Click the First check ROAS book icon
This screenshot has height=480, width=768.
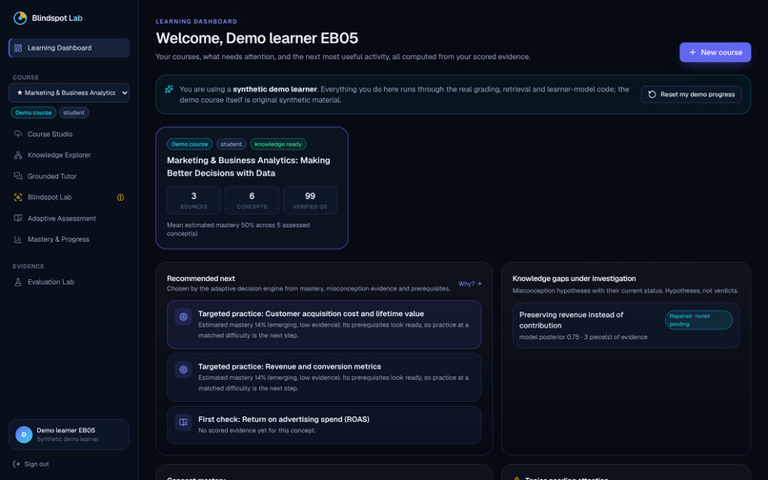pyautogui.click(x=184, y=422)
